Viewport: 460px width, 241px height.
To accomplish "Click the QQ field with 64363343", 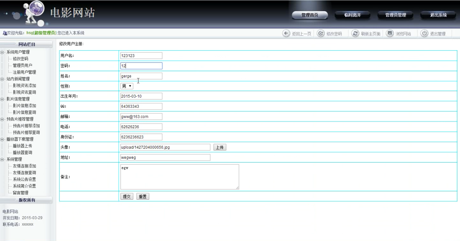I will click(x=141, y=106).
